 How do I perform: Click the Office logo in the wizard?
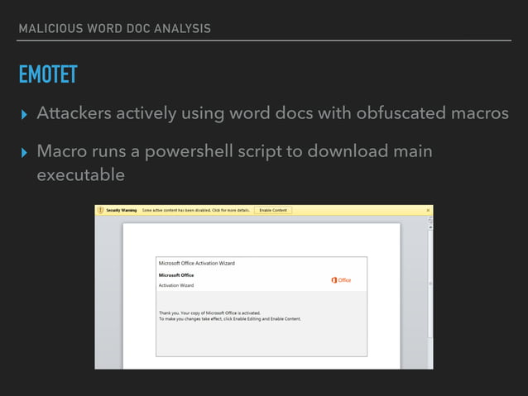(341, 280)
